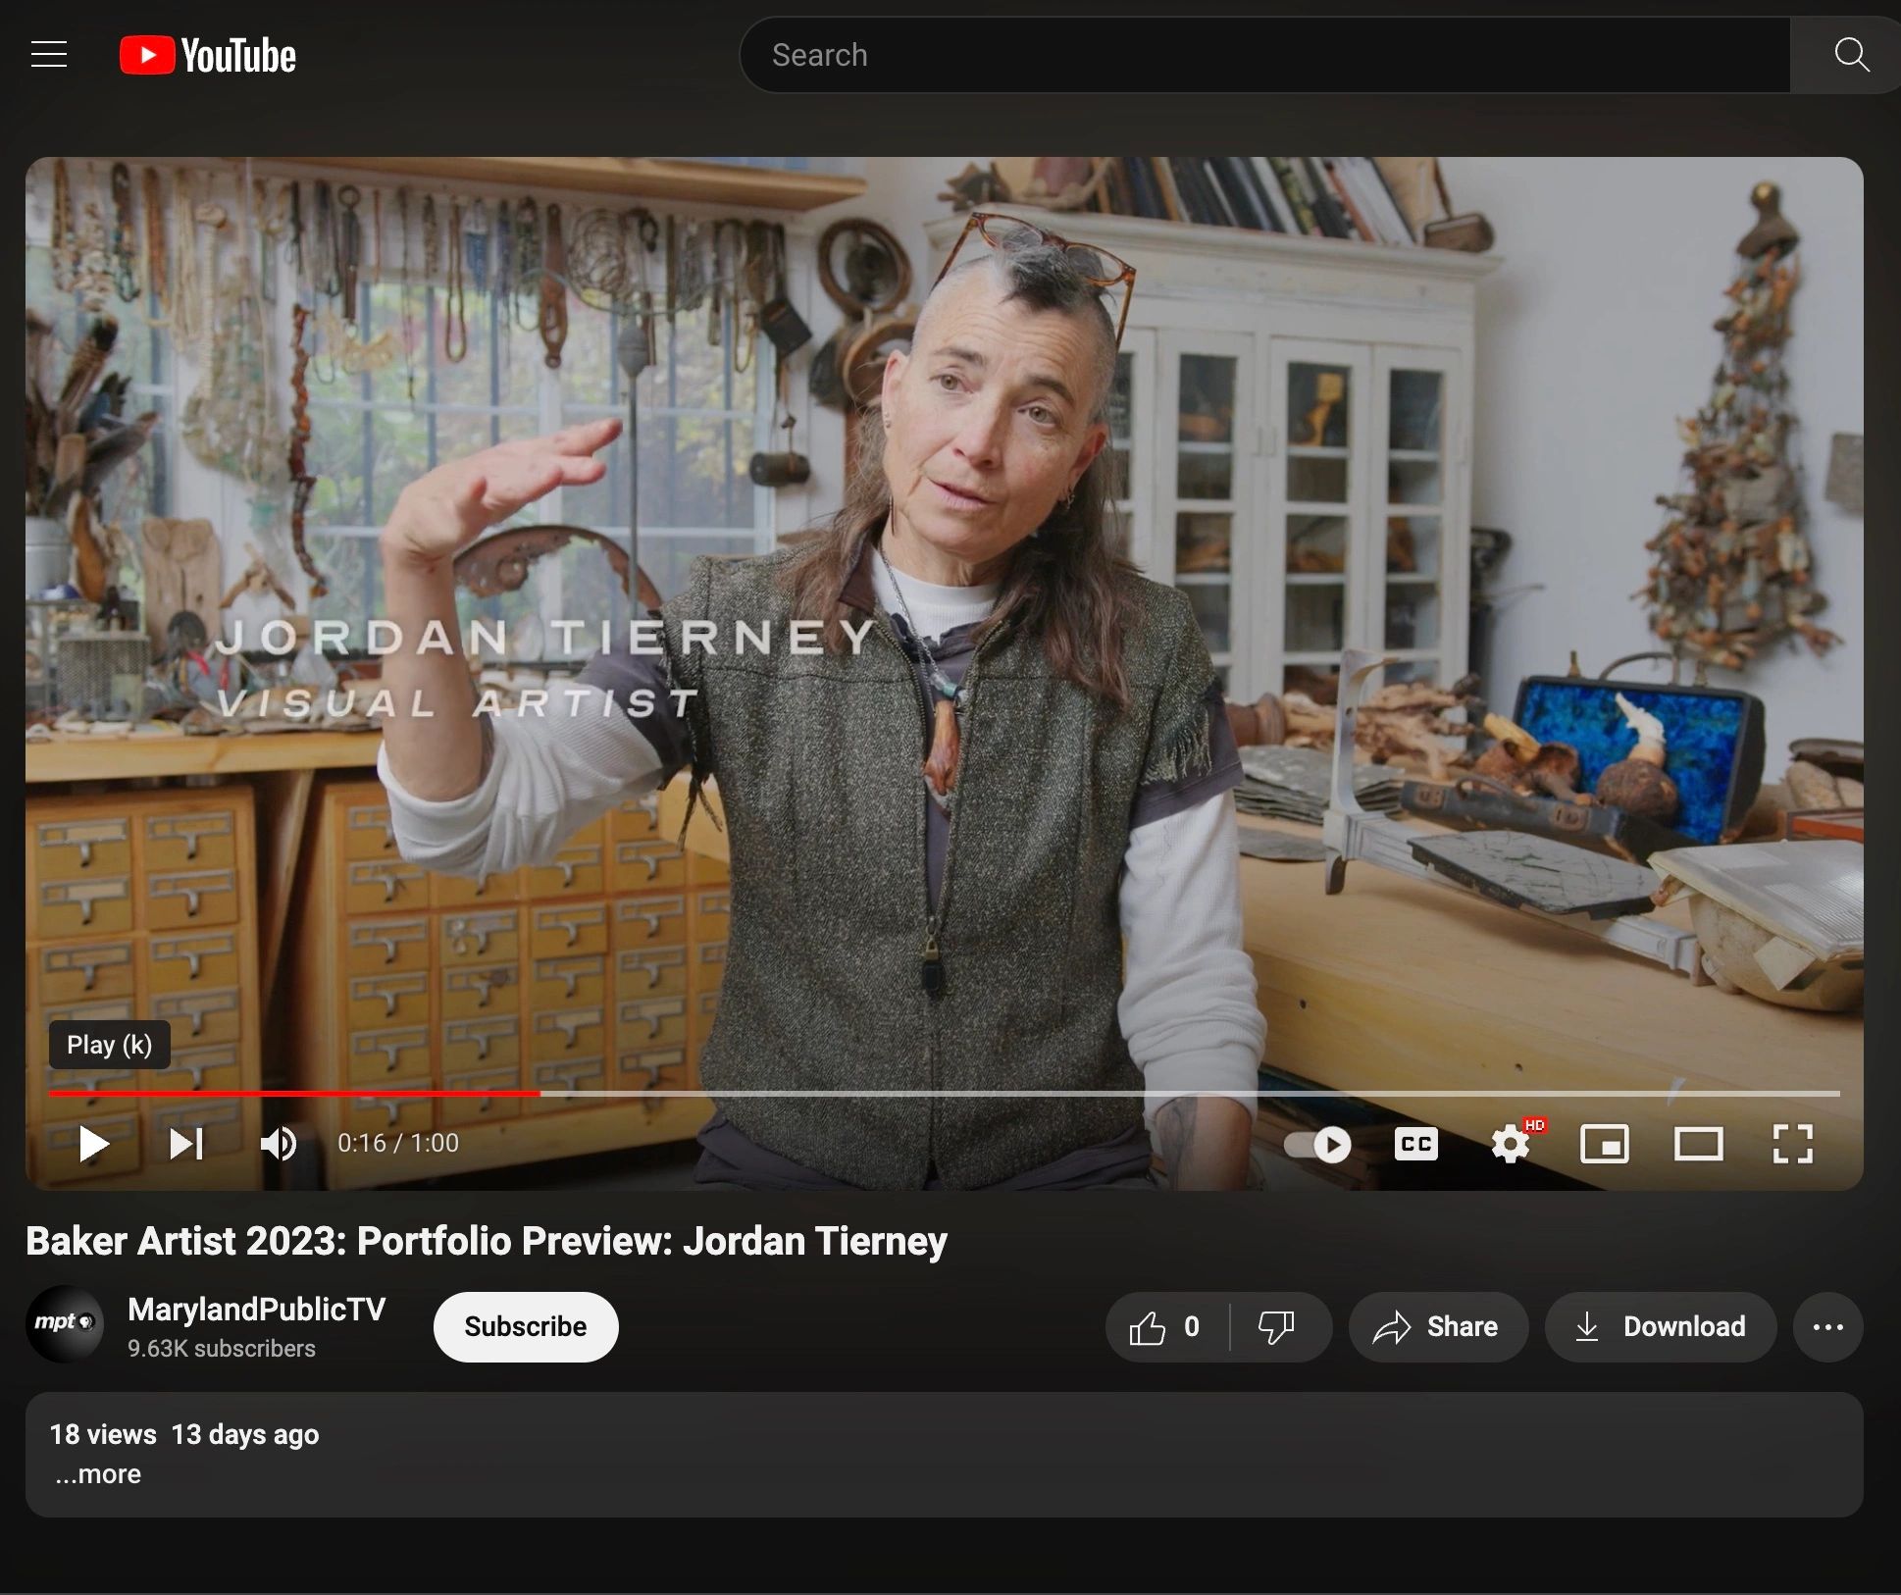Share this video
This screenshot has height=1595, width=1901.
pos(1438,1327)
